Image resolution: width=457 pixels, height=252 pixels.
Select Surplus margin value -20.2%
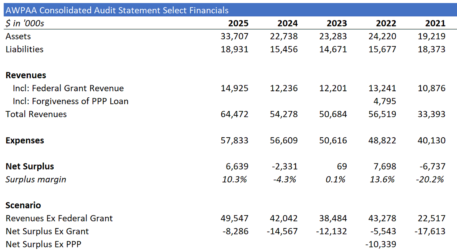click(x=430, y=179)
